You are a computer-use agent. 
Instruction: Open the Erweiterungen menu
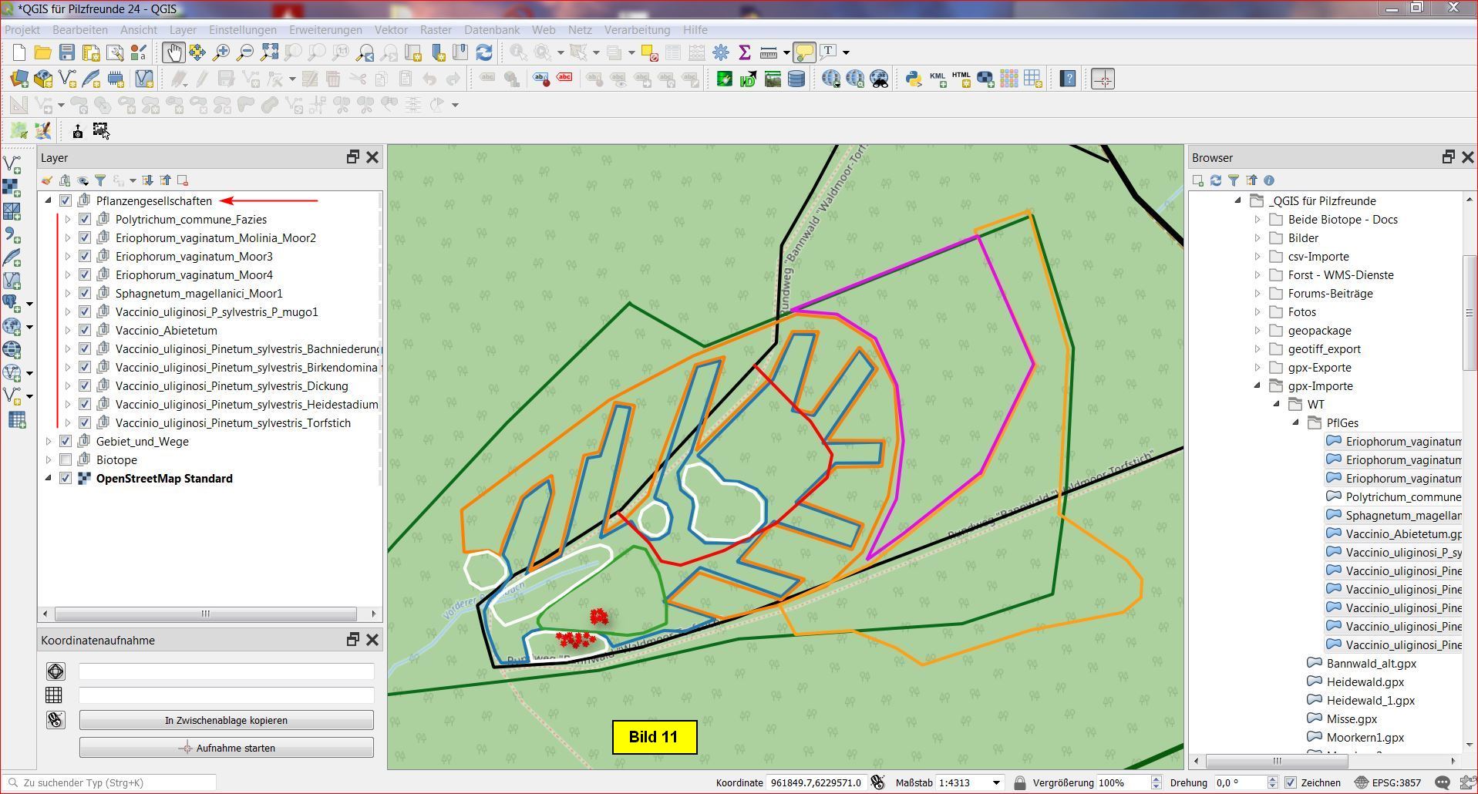(325, 29)
